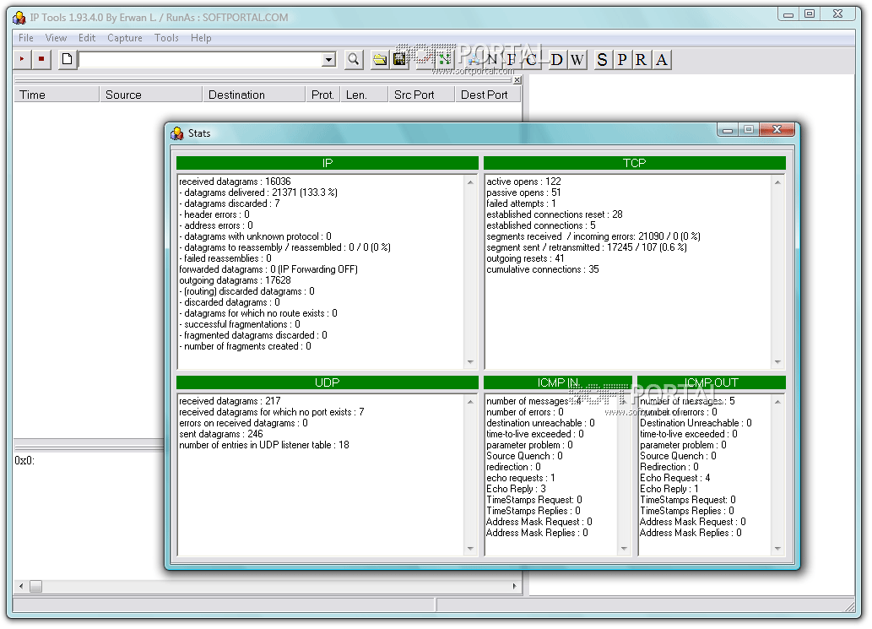
Task: Click the 'received datagrams : 16036' line
Action: tap(235, 182)
